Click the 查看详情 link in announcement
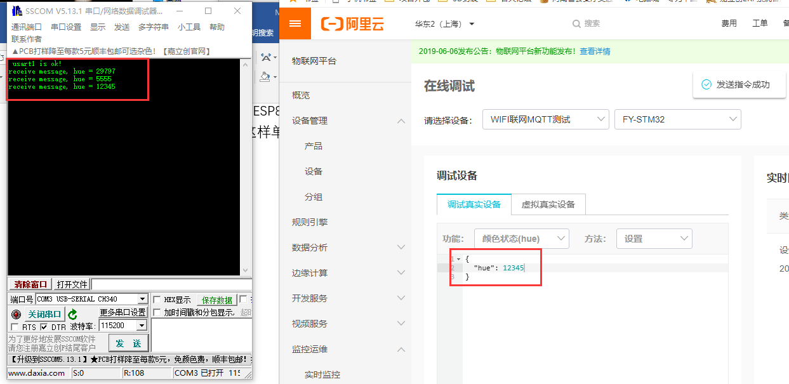 point(595,51)
